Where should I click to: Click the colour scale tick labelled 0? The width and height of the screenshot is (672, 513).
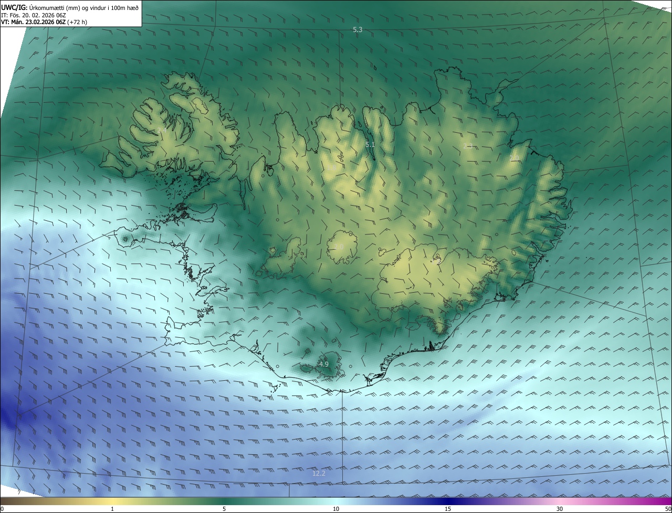[x=2, y=509]
